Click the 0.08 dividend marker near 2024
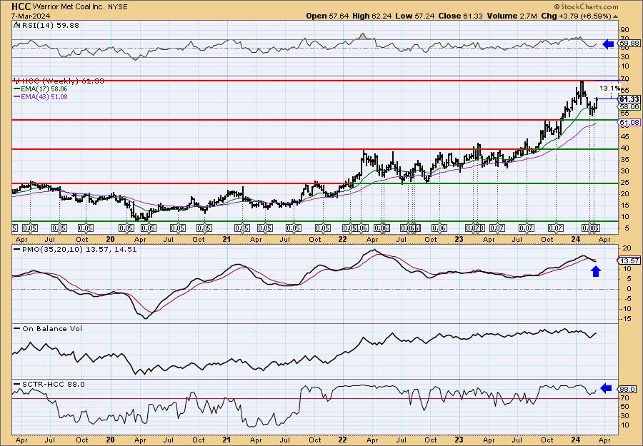Screen dimensions: 643x446 coord(591,228)
